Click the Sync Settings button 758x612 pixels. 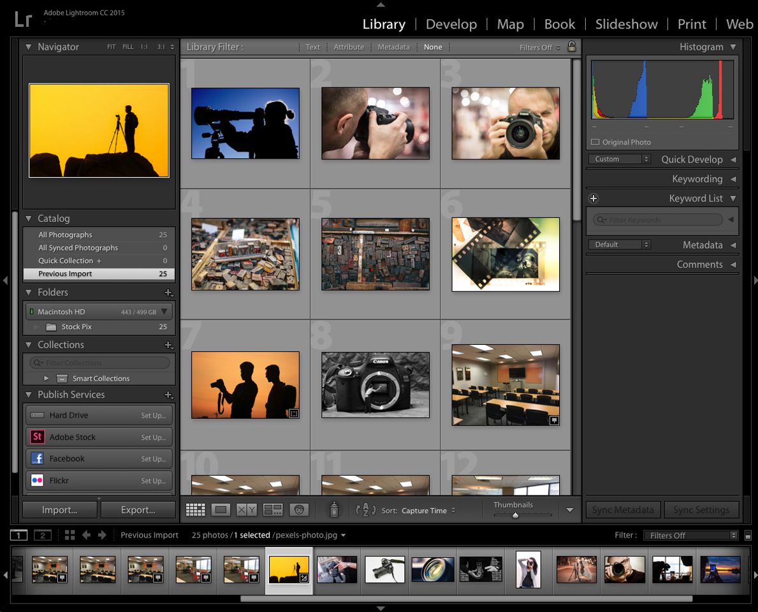[x=701, y=510]
